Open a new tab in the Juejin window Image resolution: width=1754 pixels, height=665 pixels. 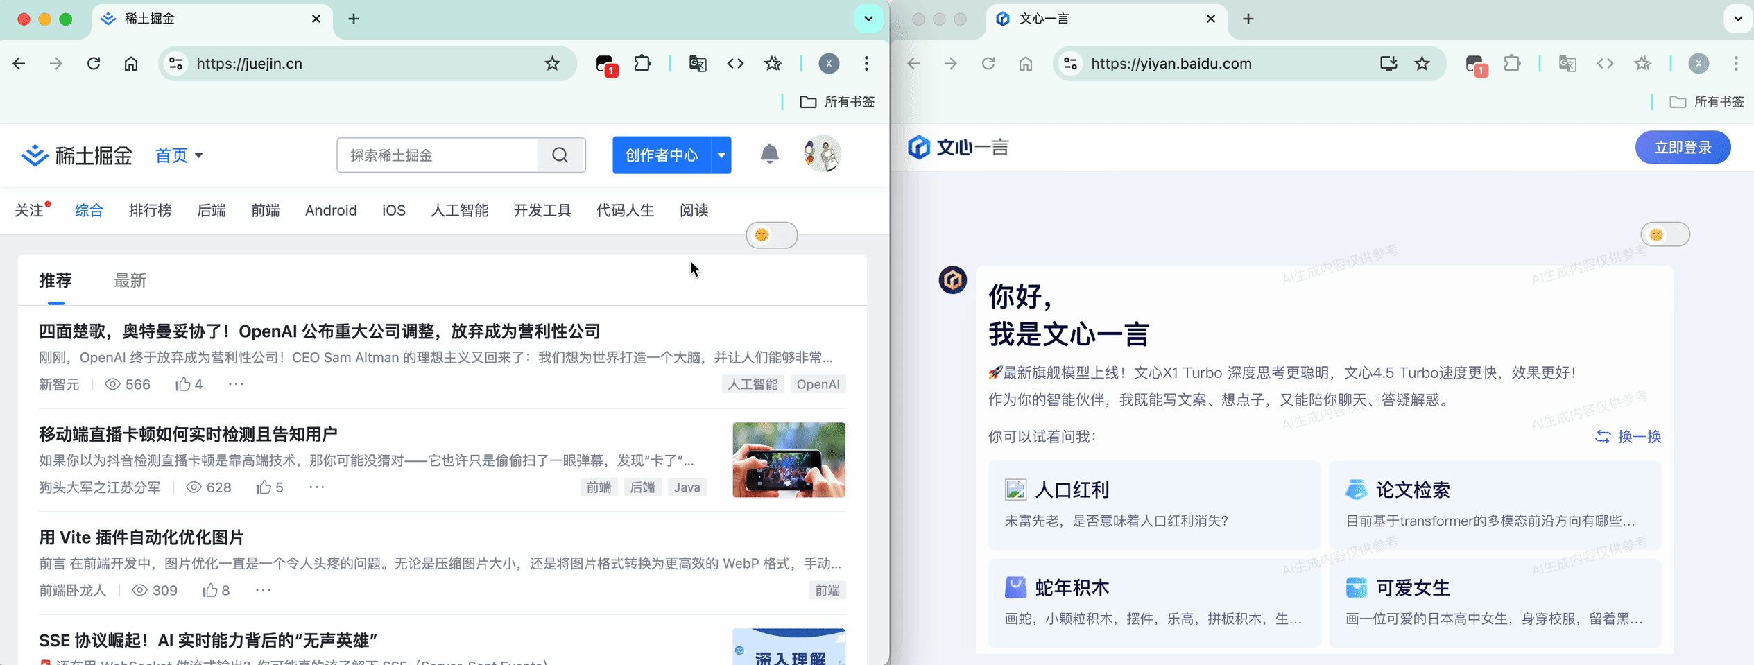tap(354, 19)
